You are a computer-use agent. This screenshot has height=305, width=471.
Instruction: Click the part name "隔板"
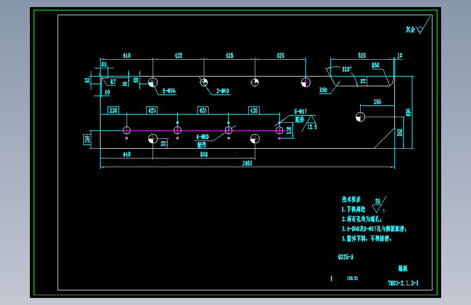tap(403, 269)
